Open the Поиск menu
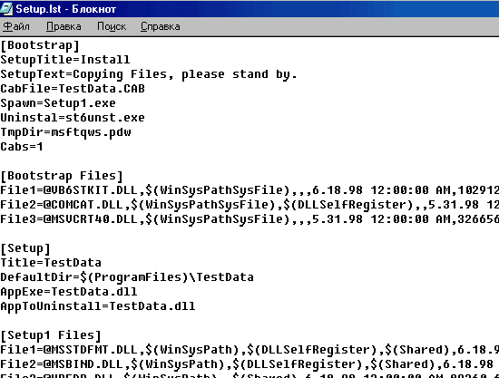 point(112,26)
